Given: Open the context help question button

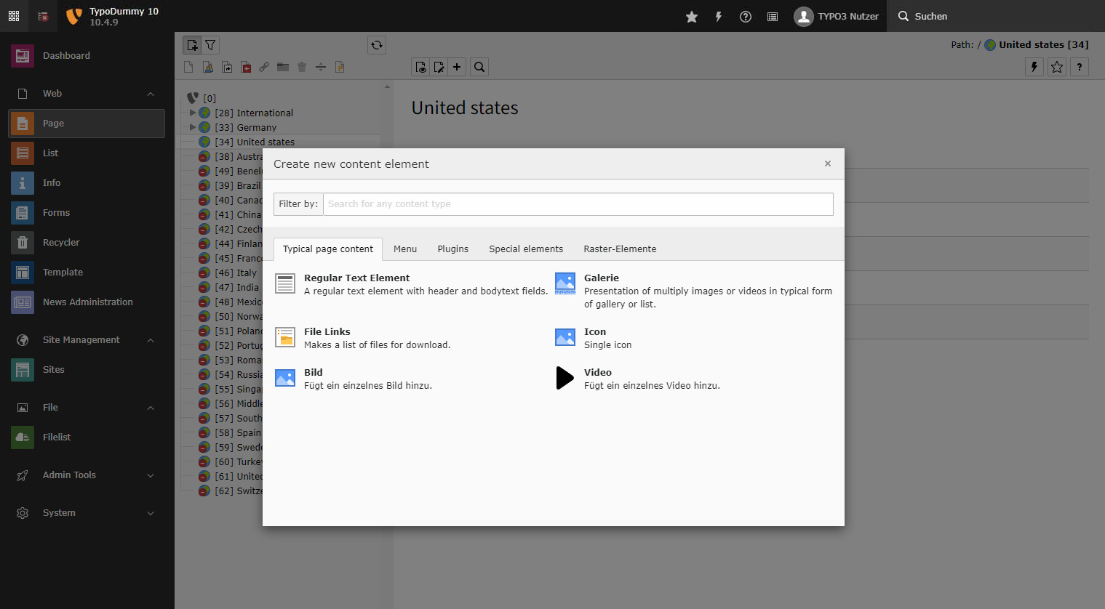Looking at the screenshot, I should pos(1080,67).
